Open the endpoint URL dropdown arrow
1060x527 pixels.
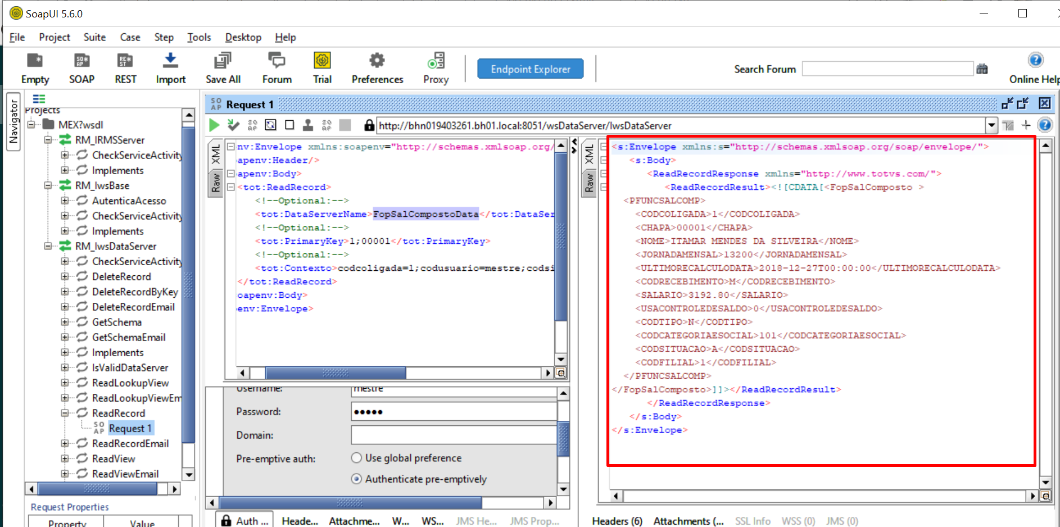(991, 125)
